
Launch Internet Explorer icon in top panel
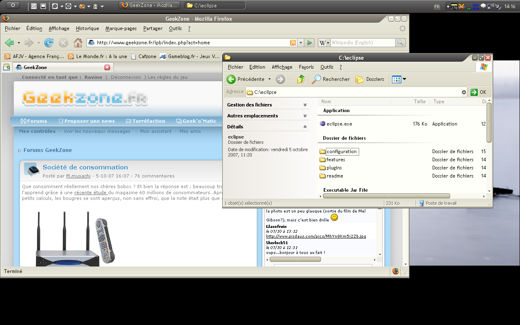[x=55, y=6]
